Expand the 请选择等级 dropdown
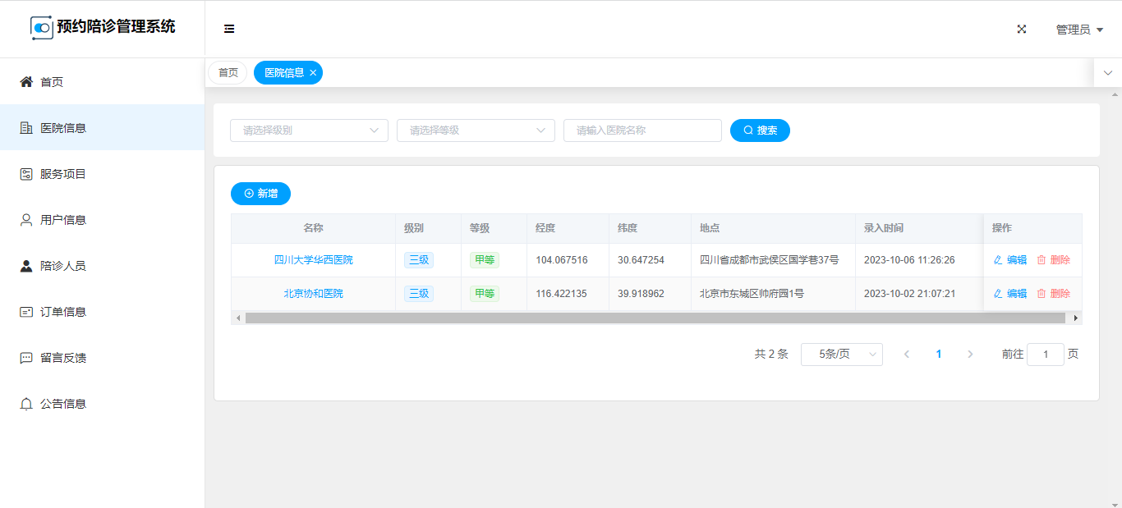This screenshot has width=1122, height=508. (x=476, y=130)
